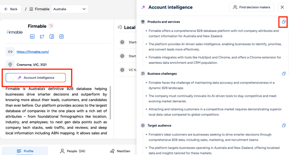Click the description text scrollbar

[x=110, y=102]
